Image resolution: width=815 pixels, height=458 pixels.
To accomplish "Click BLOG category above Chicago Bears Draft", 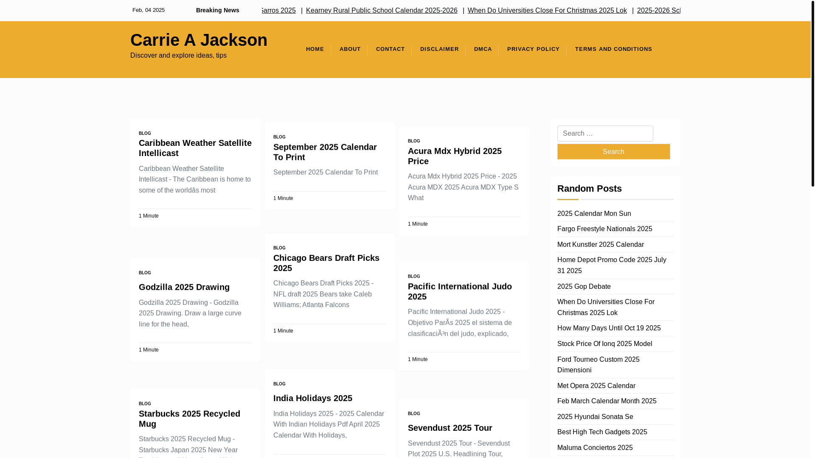I will click(279, 248).
